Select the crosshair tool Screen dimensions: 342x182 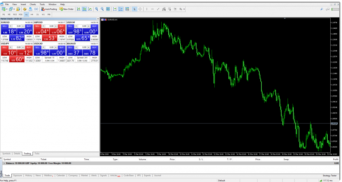click(140, 9)
